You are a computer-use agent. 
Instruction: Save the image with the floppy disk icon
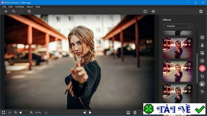point(201,11)
